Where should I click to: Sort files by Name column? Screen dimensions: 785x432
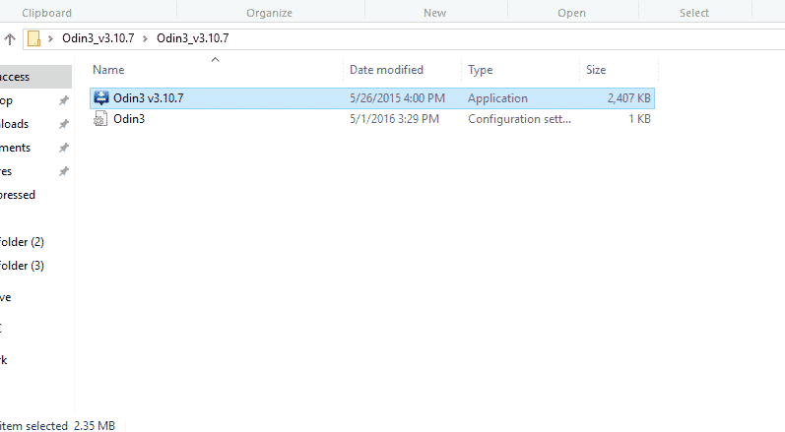(x=108, y=70)
